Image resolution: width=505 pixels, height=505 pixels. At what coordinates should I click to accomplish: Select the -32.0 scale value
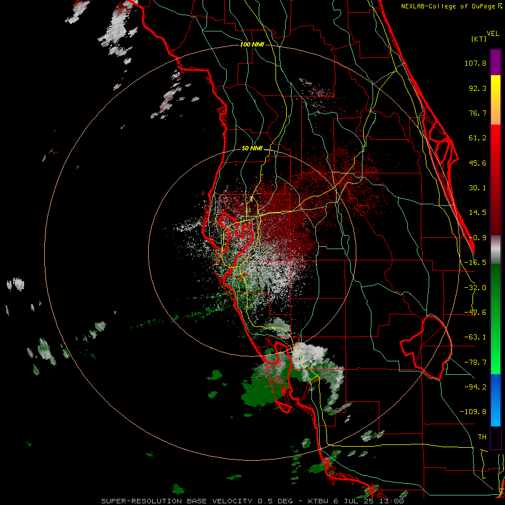[x=475, y=288]
